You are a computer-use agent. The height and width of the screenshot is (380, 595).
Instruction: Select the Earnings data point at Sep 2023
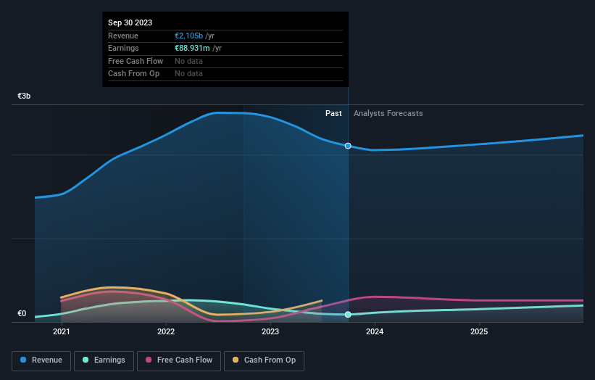(x=348, y=314)
